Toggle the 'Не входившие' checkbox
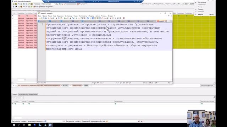The width and height of the screenshot is (227, 127). (x=153, y=4)
